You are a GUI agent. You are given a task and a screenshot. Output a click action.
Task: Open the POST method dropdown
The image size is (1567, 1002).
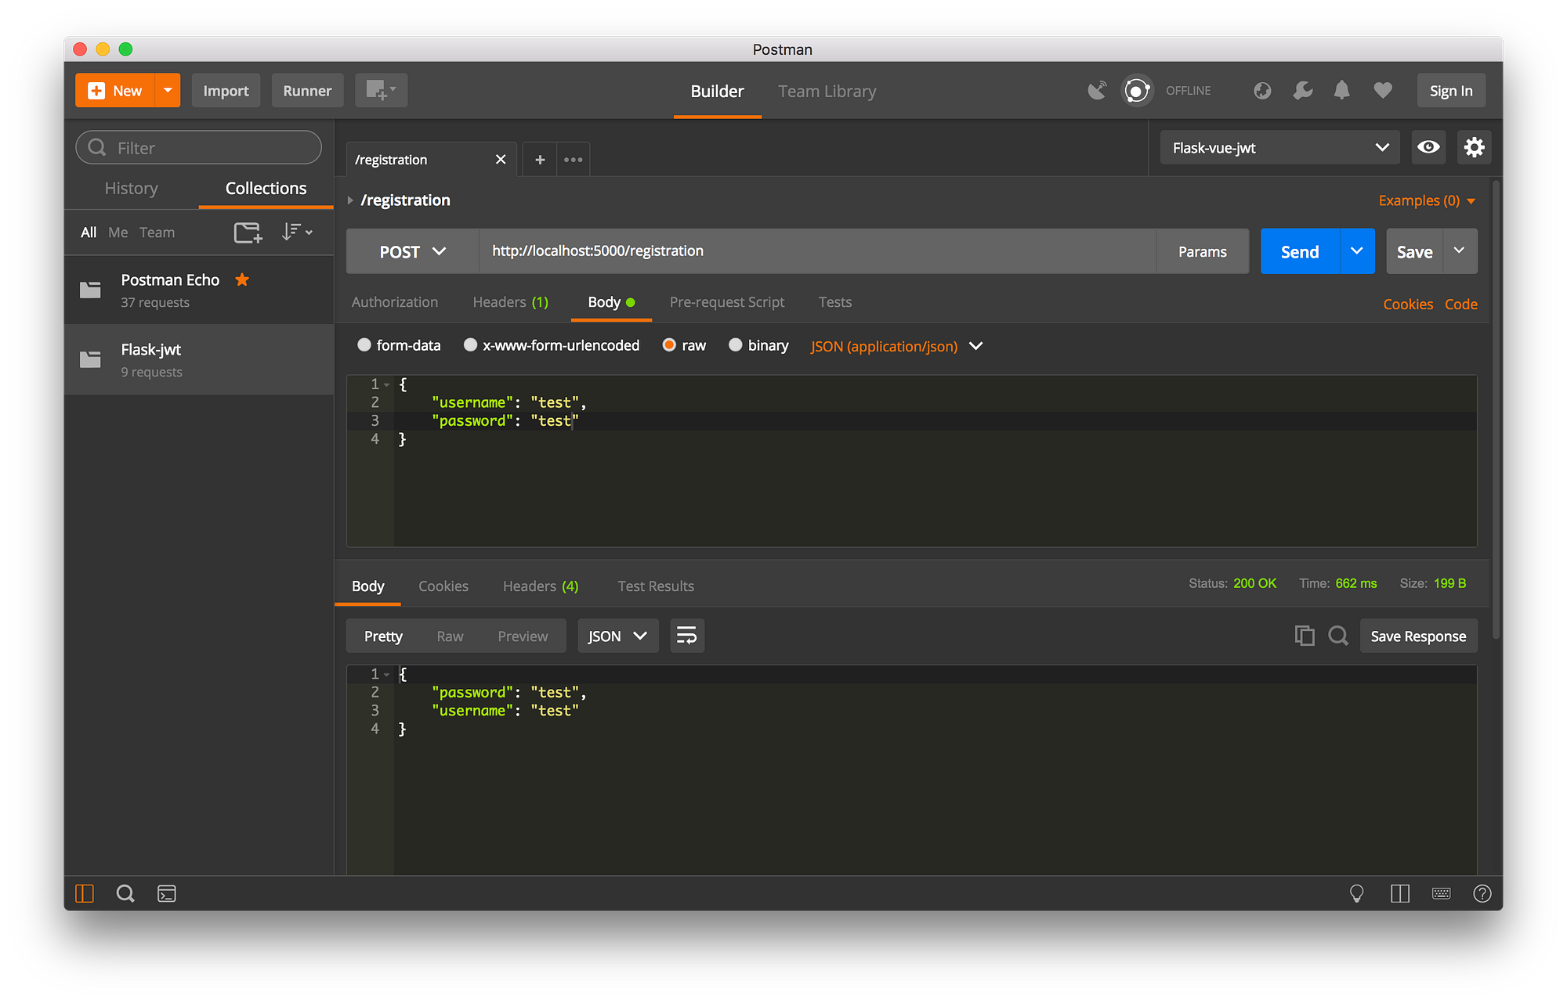413,251
